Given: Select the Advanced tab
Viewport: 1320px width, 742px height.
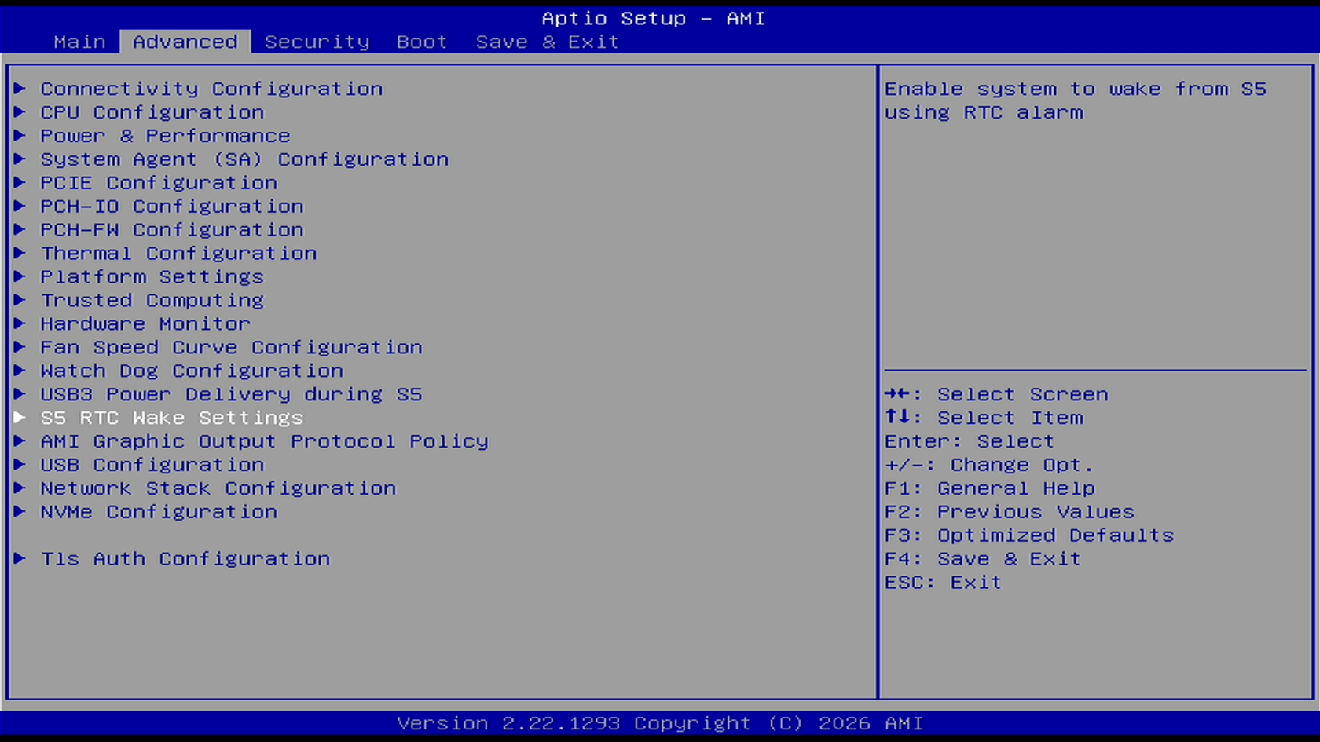Looking at the screenshot, I should pyautogui.click(x=185, y=42).
